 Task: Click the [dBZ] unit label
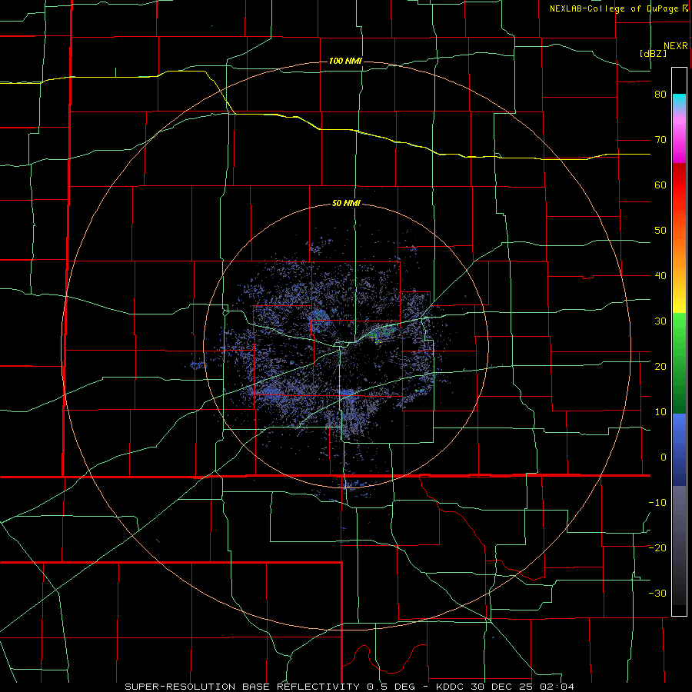653,54
